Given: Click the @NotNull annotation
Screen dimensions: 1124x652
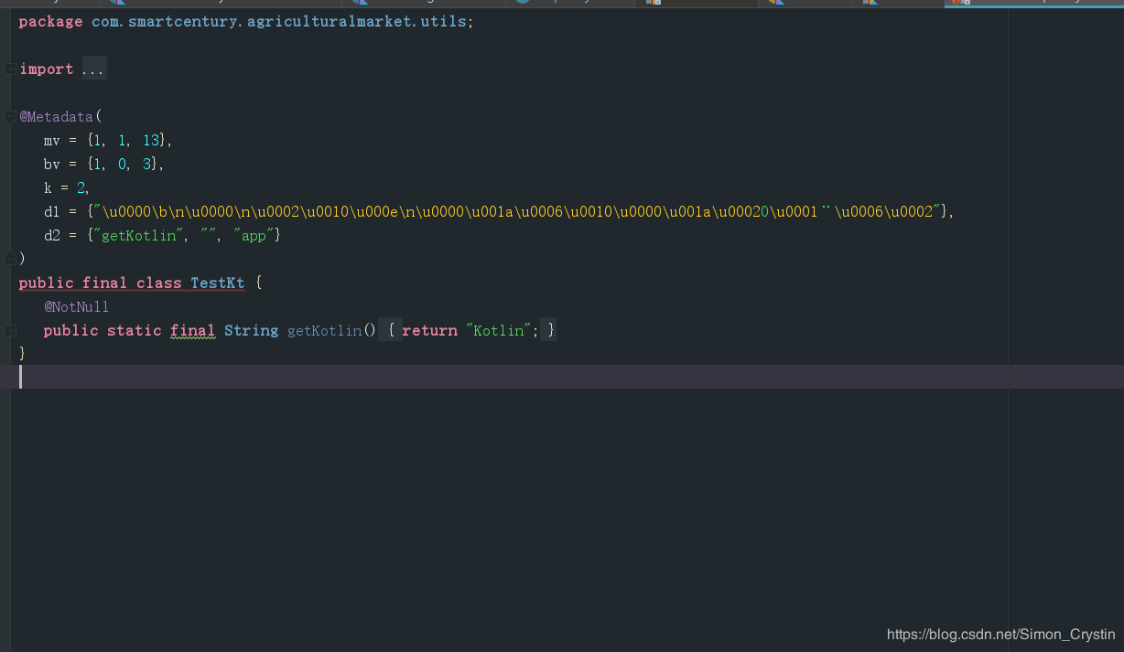Looking at the screenshot, I should (76, 307).
